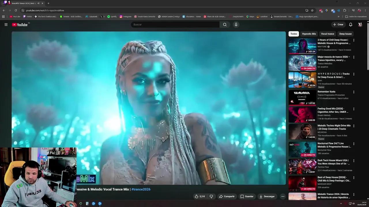
Task: Open Melodic Techno Night Drive Mix title
Action: [334, 127]
